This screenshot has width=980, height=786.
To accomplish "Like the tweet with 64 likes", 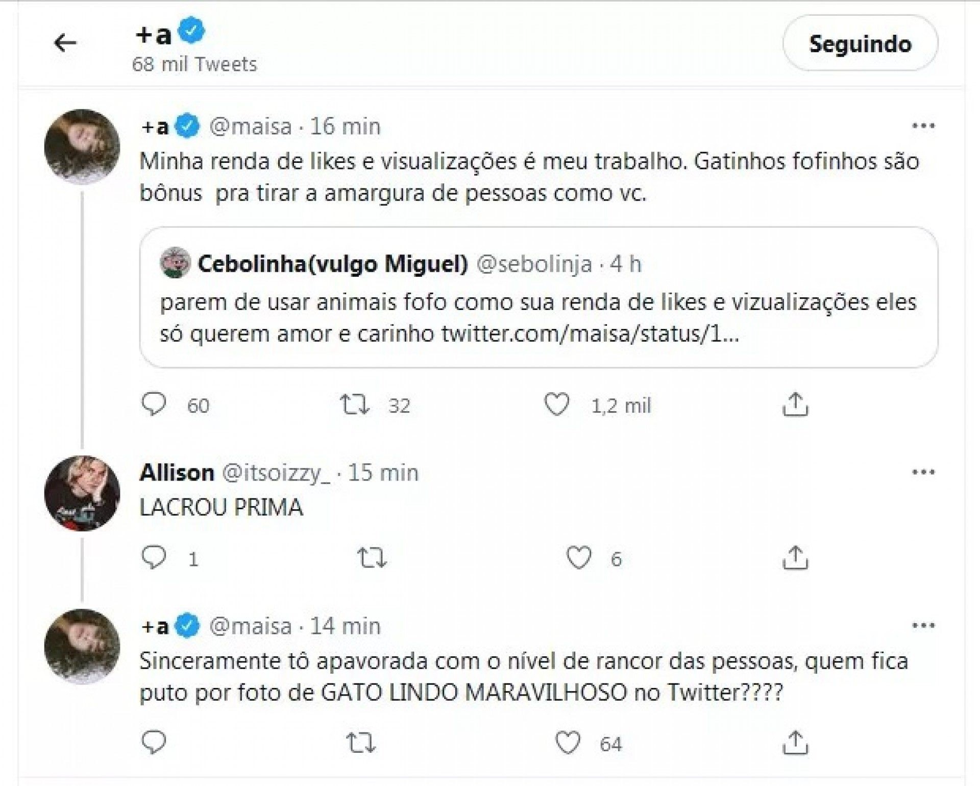I will coord(568,743).
